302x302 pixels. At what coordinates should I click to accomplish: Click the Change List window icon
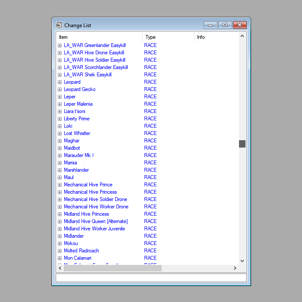pyautogui.click(x=59, y=25)
